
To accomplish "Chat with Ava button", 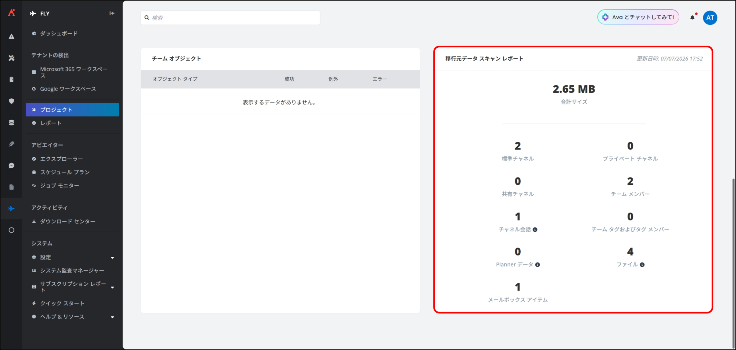I will pyautogui.click(x=638, y=17).
